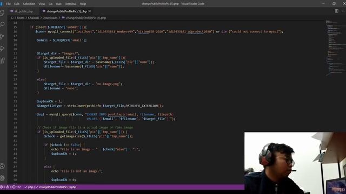Open the Terminal menu
This screenshot has height=194, width=346.
pos(71,4)
